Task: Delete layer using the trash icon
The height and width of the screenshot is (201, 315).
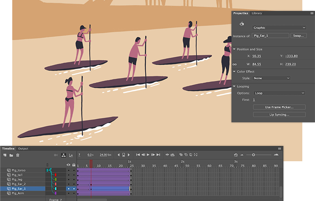Action: (x=17, y=155)
